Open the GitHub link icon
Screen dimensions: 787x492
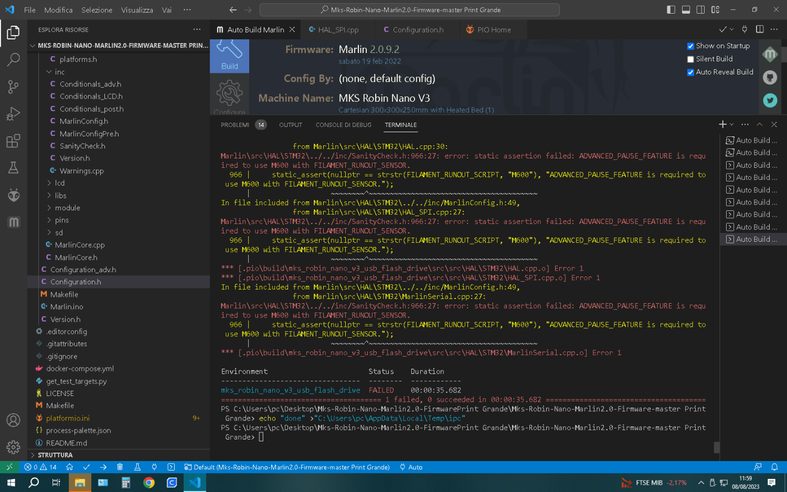click(770, 78)
